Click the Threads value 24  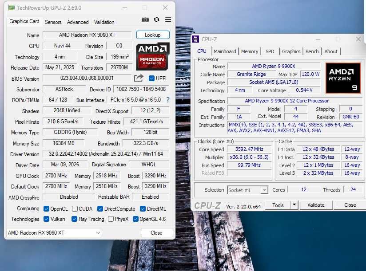click(353, 189)
